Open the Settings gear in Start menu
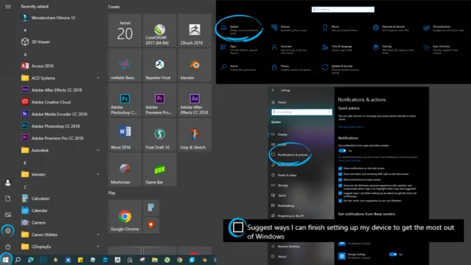This screenshot has height=265, width=471. coord(8,231)
